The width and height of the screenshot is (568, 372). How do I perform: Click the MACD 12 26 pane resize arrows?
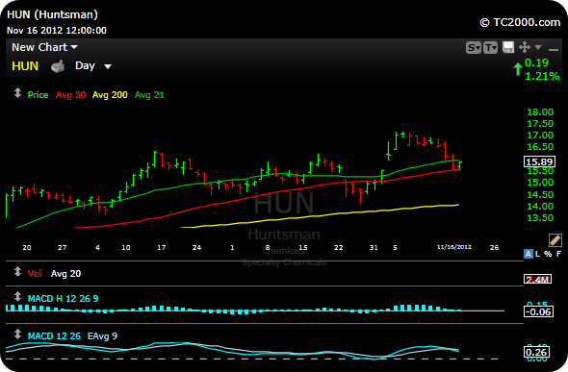(17, 335)
